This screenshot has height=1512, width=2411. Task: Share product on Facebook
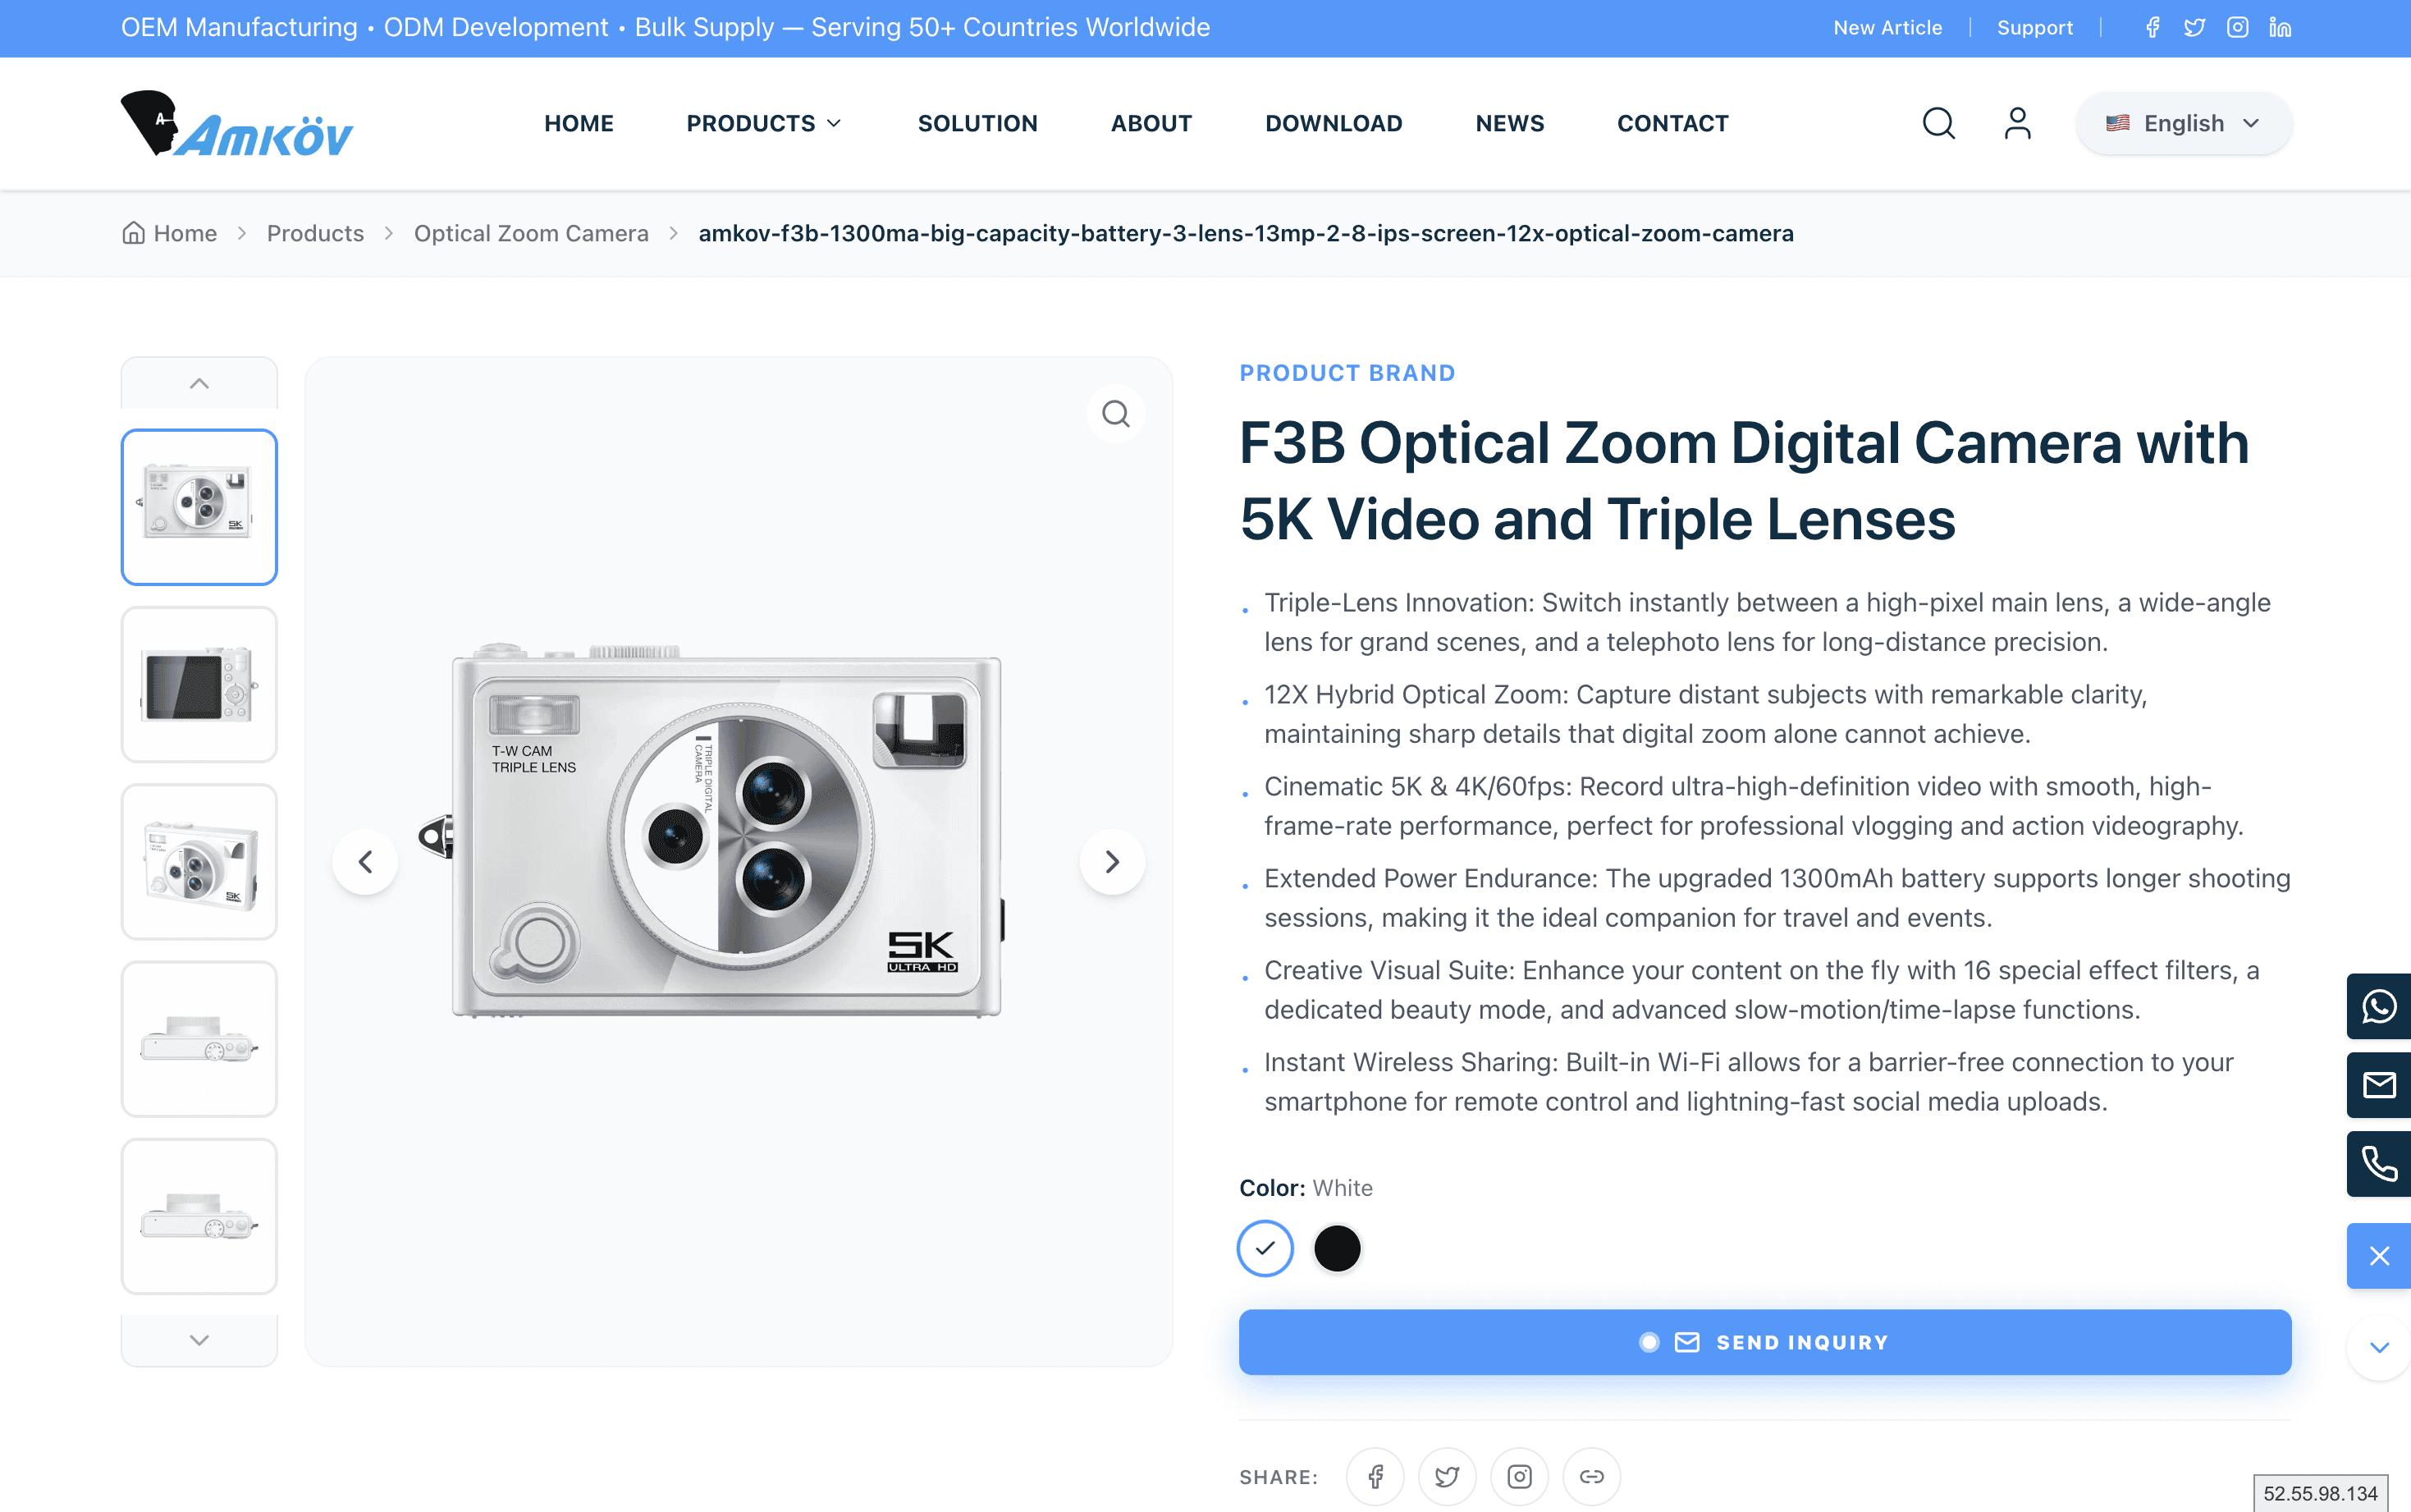tap(1375, 1477)
